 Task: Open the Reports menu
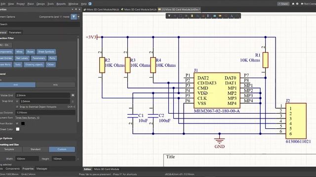(x=61, y=4)
